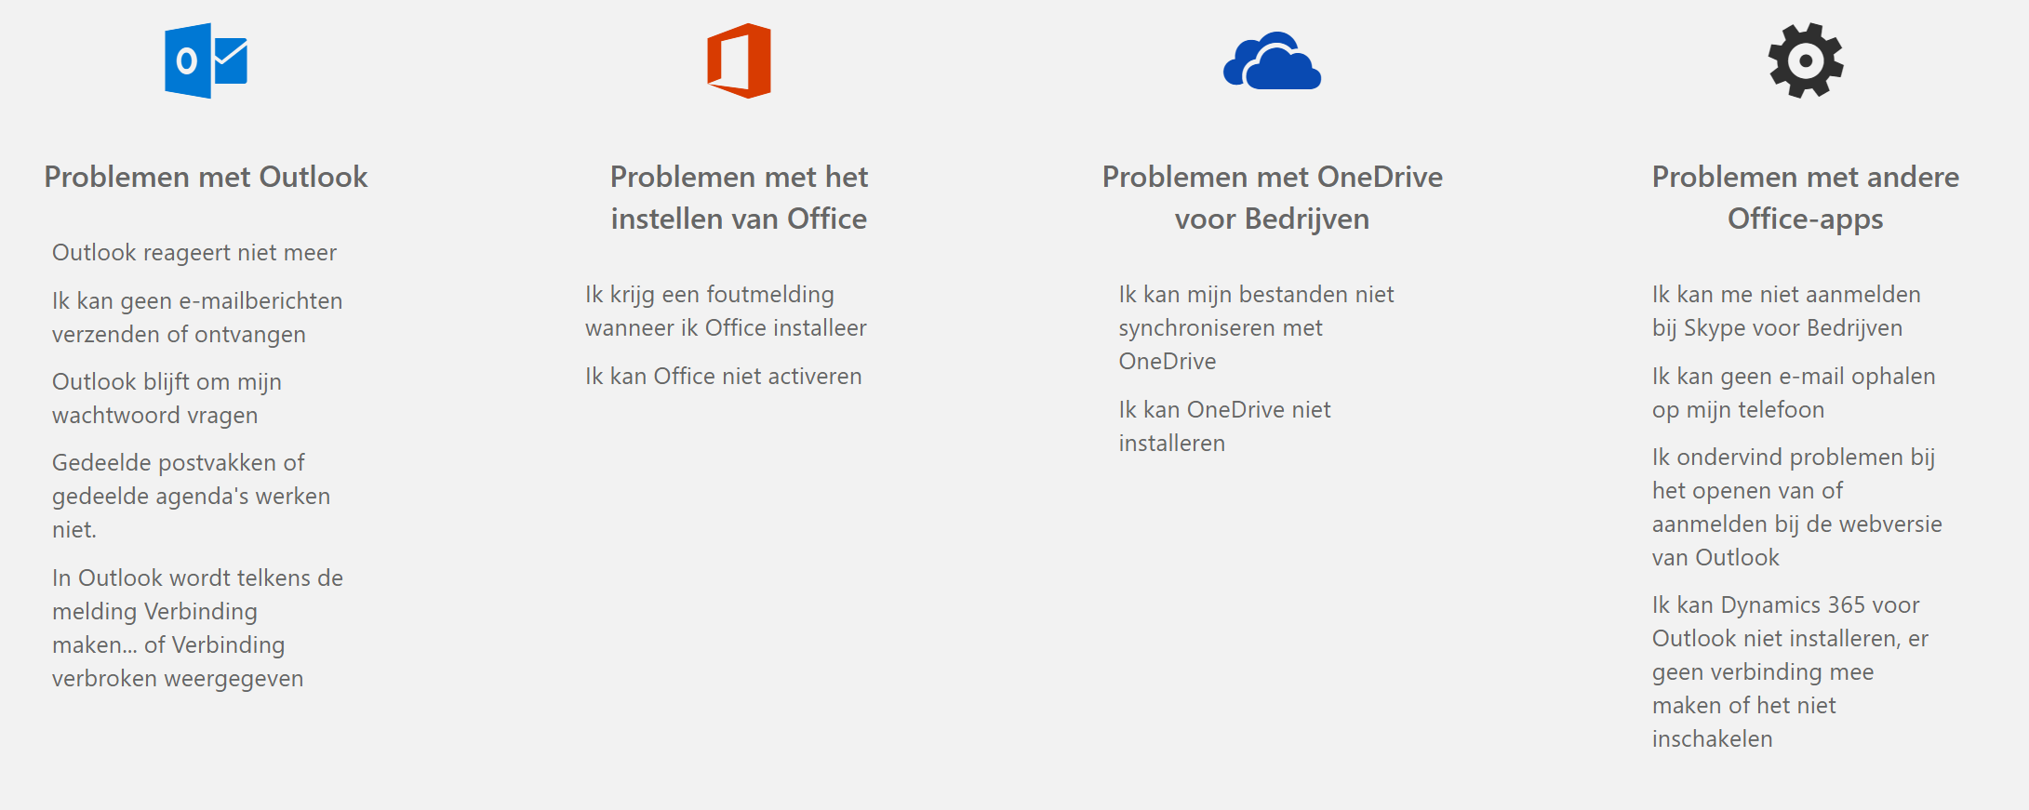Click the OneDrive synchronization problem link
The width and height of the screenshot is (2029, 810).
[x=1256, y=327]
